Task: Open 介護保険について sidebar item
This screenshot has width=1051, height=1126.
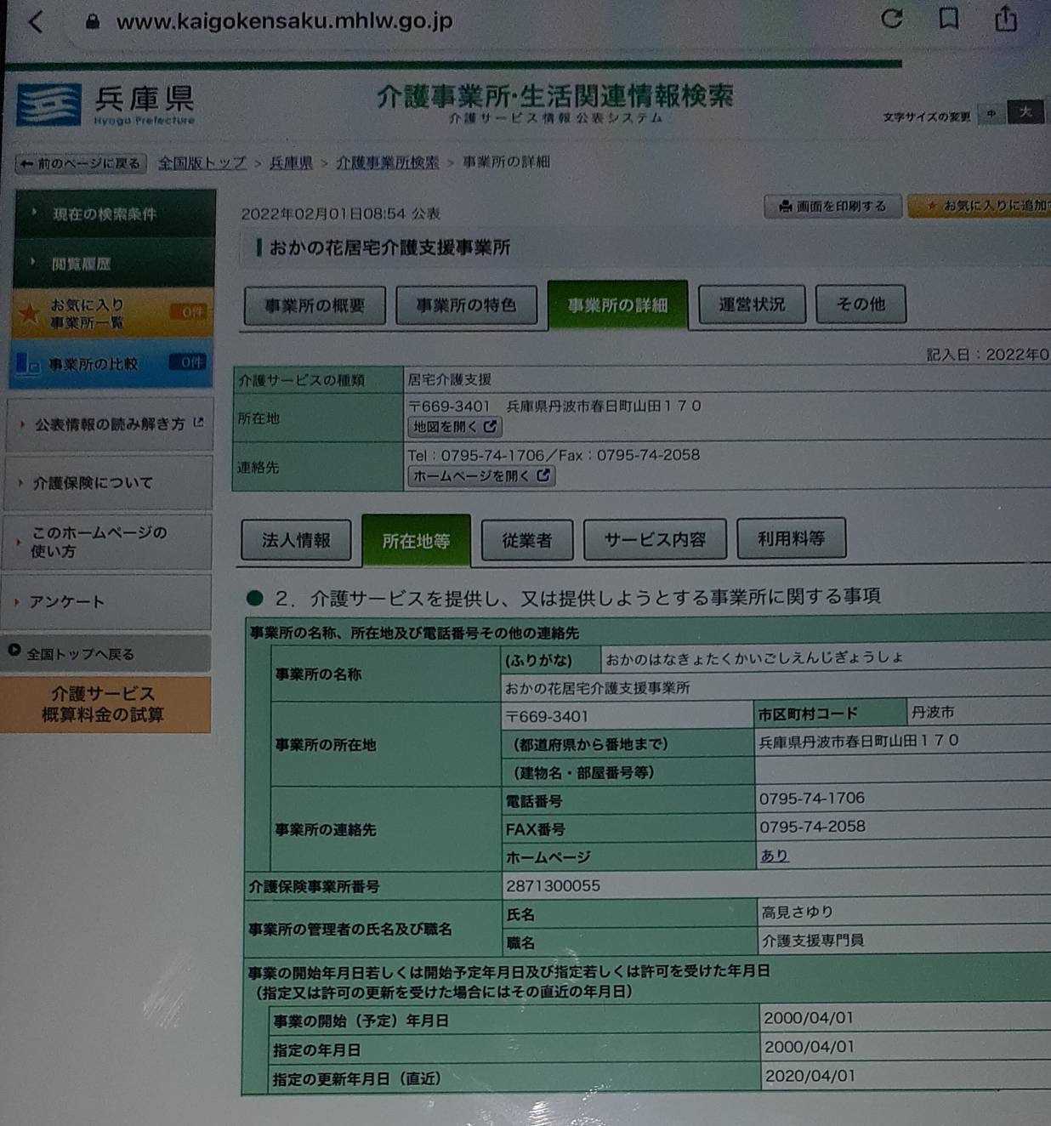Action: pyautogui.click(x=108, y=483)
